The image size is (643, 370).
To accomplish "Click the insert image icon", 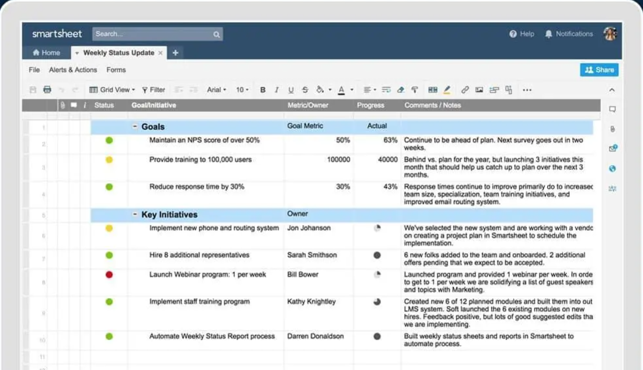I will (479, 90).
